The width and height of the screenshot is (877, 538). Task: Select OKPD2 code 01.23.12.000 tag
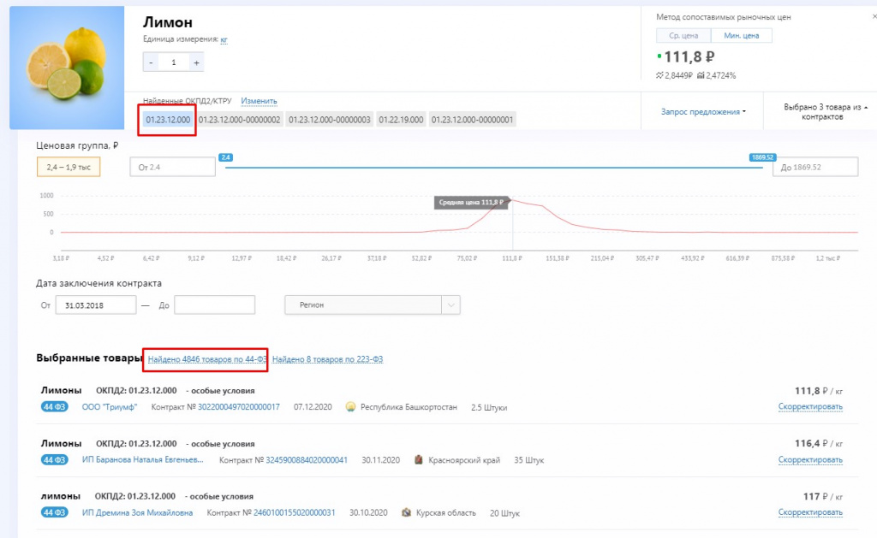(168, 120)
